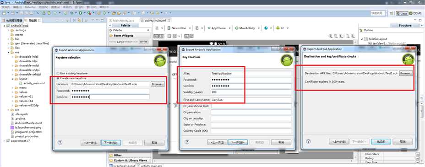
Task: Click Browse next to Destination APK file
Action: pos(406,73)
